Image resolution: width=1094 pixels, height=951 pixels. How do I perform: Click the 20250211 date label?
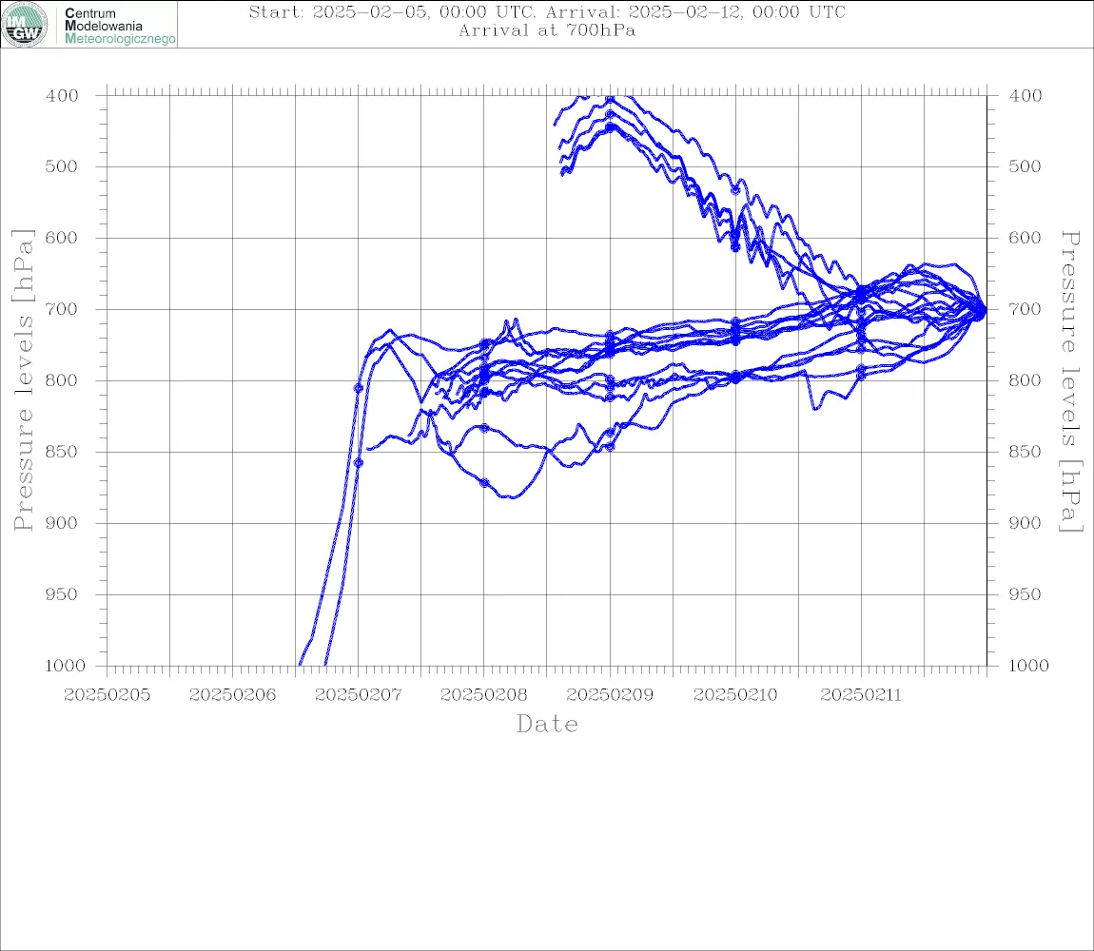point(861,695)
